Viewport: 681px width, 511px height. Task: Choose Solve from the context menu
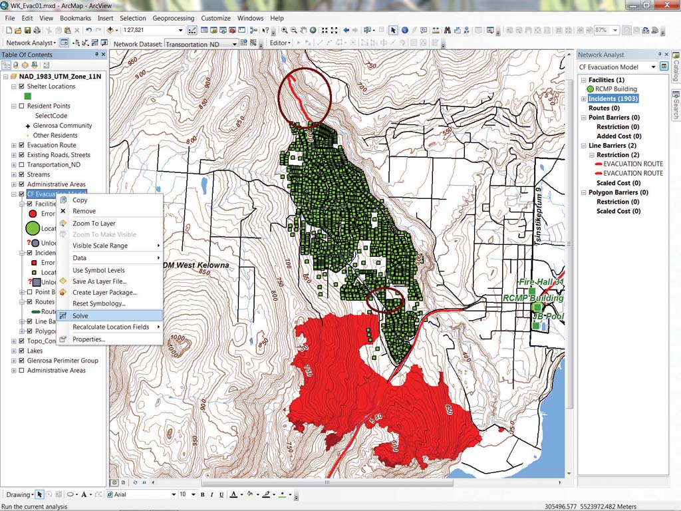110,315
